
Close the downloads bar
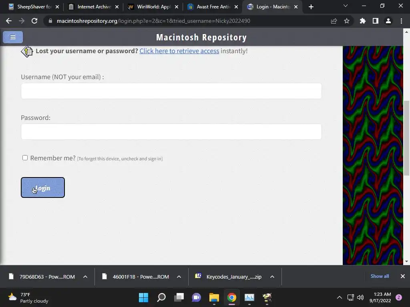[x=403, y=276]
